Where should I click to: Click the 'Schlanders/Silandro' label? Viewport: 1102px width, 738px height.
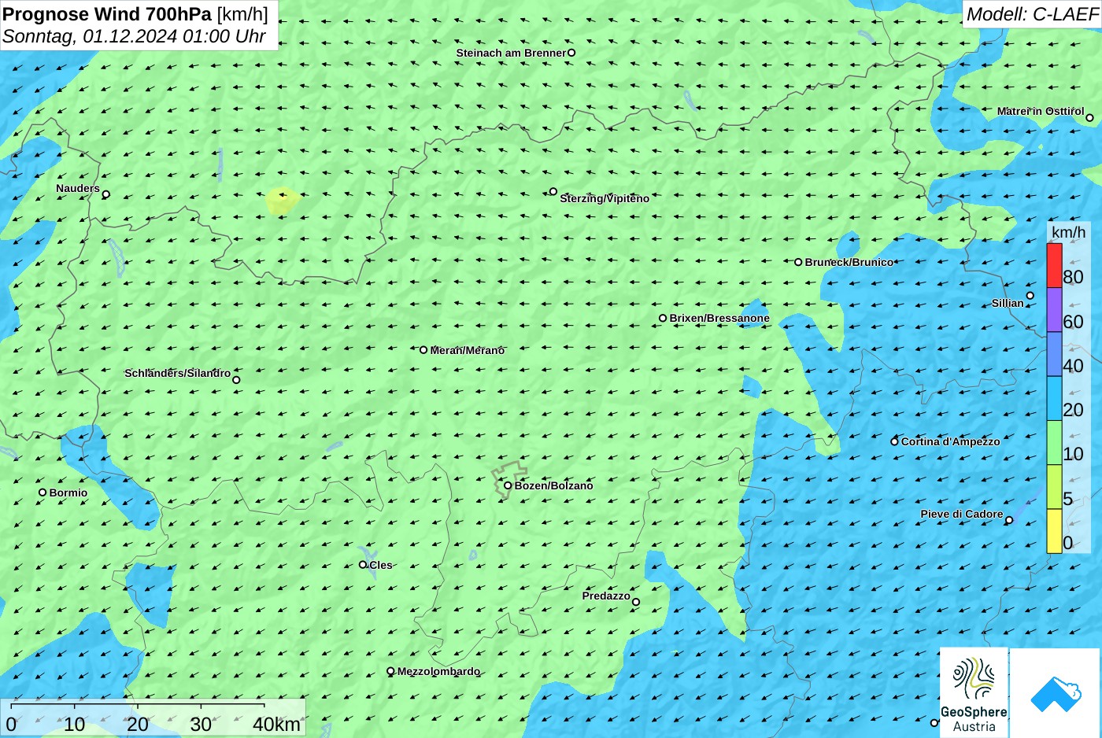coord(178,373)
